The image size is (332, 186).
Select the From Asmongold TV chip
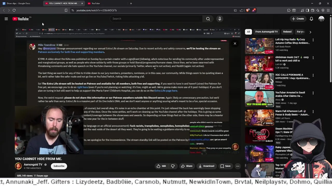click(266, 32)
